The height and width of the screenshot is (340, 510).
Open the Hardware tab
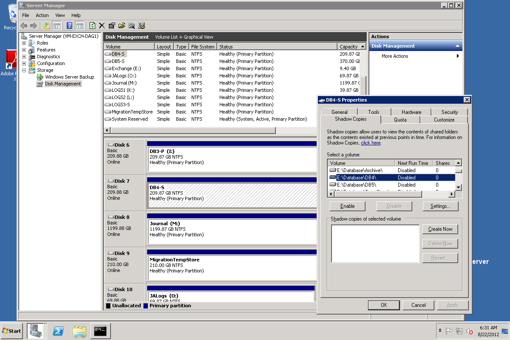411,112
